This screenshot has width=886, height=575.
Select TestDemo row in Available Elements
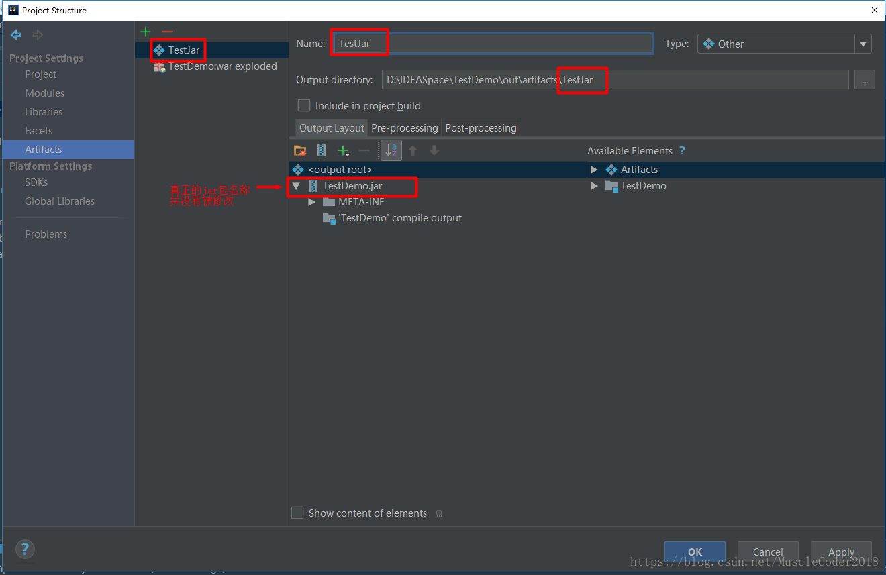pyautogui.click(x=736, y=186)
